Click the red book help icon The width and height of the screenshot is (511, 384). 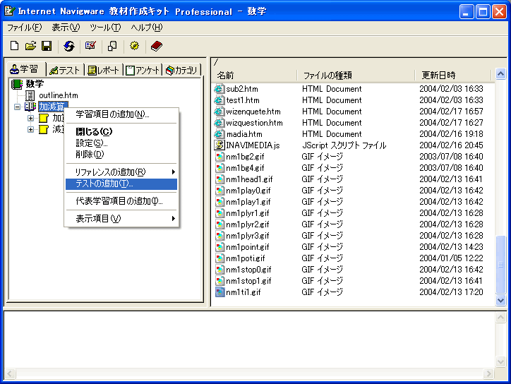tap(157, 46)
